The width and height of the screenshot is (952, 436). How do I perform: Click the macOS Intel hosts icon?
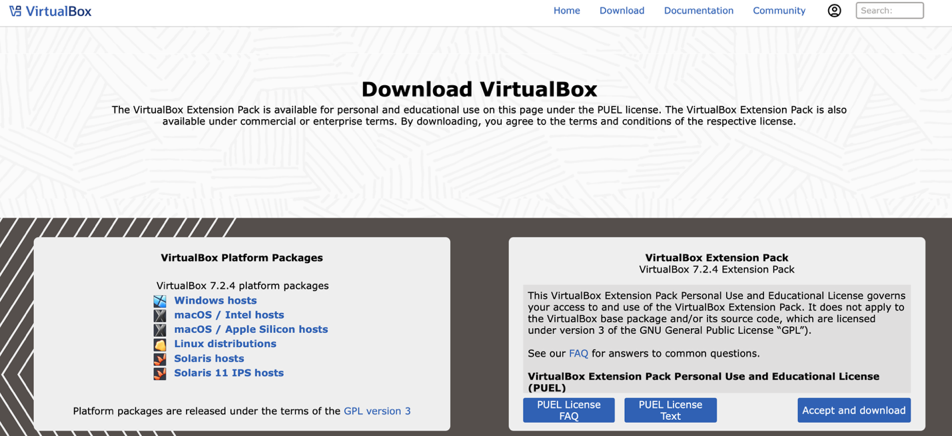click(x=160, y=316)
